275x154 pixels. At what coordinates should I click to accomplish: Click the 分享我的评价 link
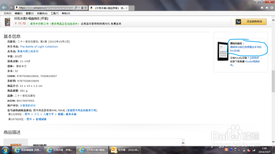click(28, 105)
